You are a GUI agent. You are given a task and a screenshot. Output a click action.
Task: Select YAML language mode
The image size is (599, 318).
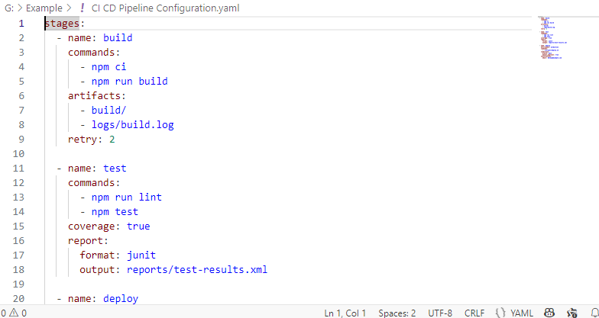tap(521, 313)
